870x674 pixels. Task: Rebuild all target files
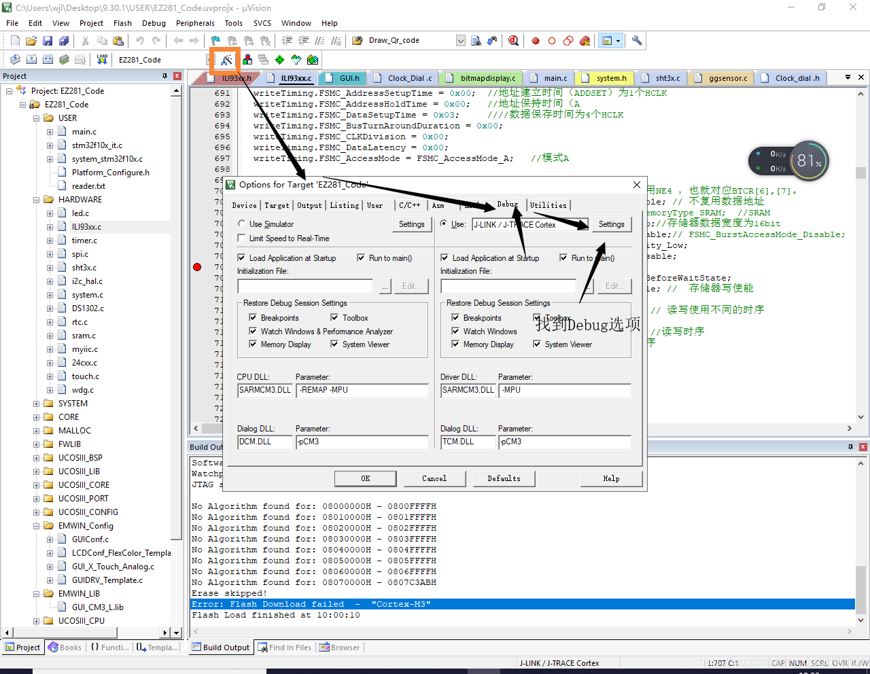click(48, 60)
